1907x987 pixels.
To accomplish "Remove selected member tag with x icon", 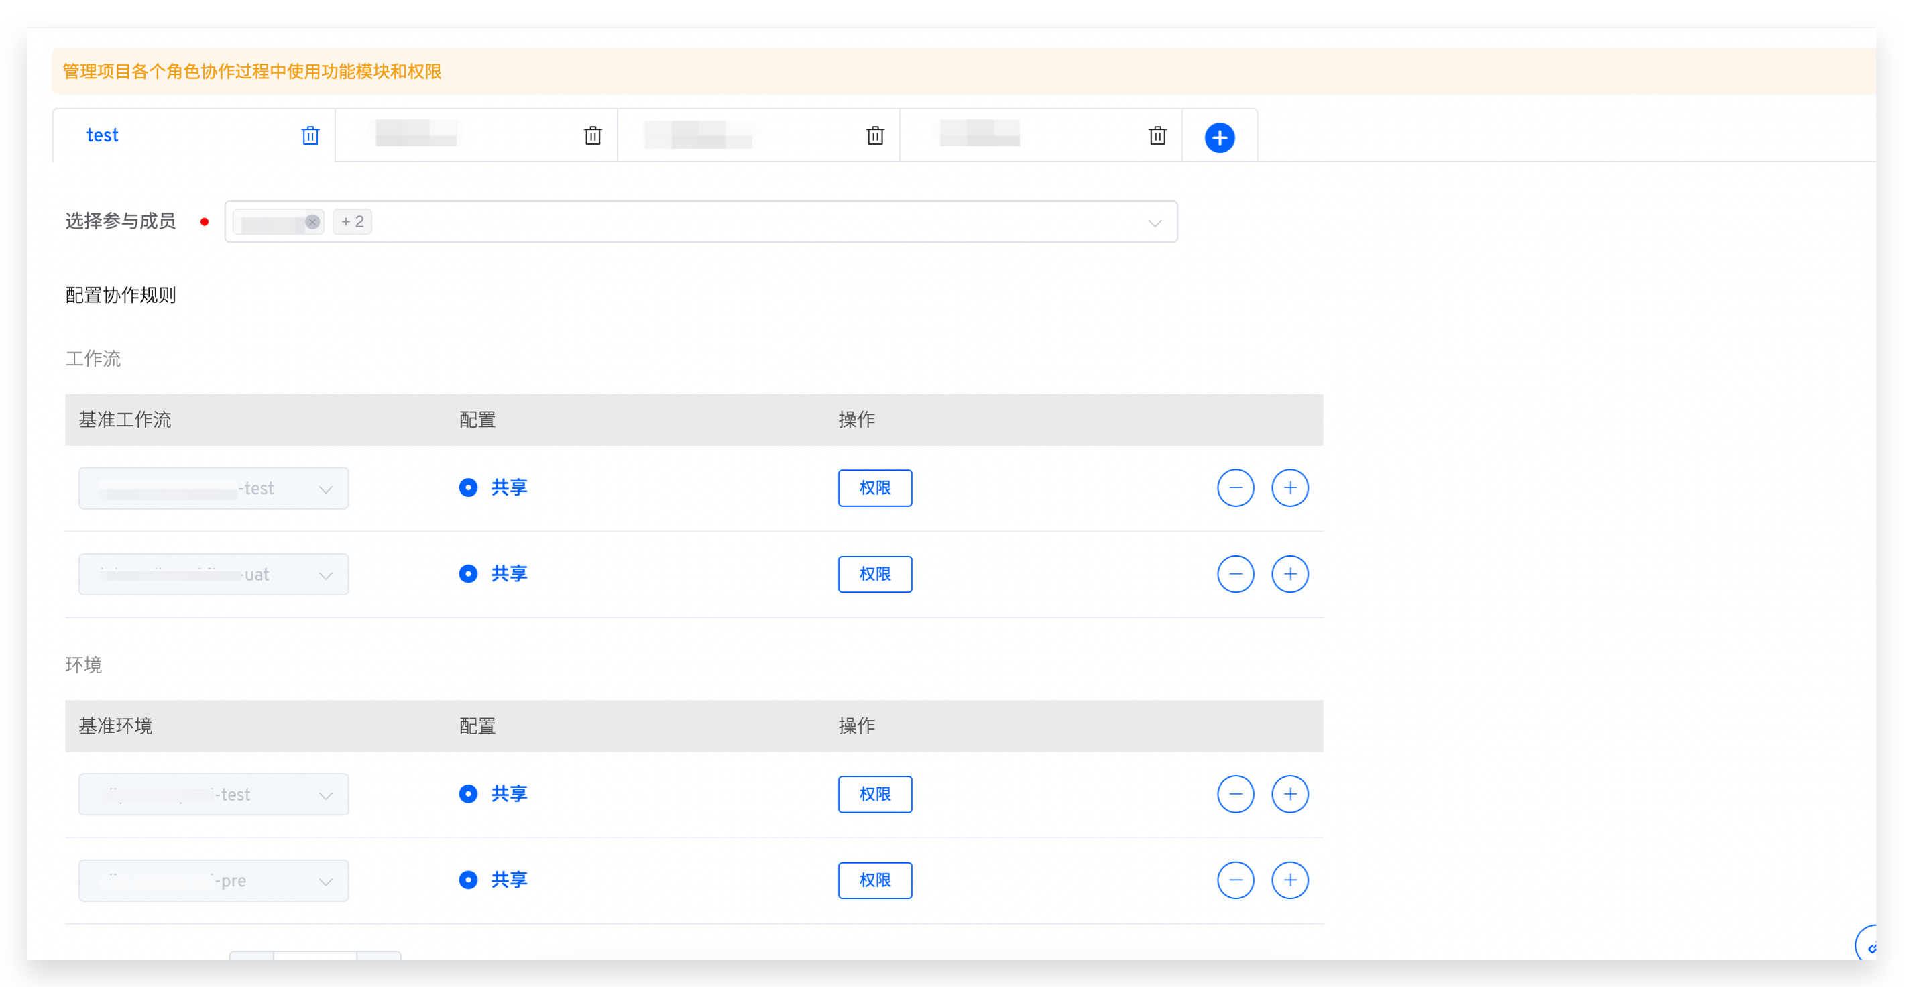I will point(312,221).
